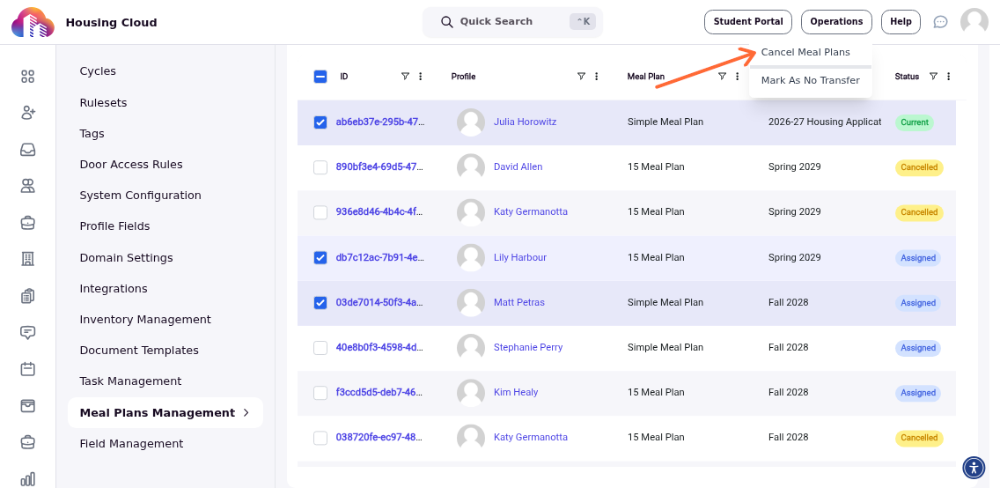Click the briefcase icon above bar chart
The width and height of the screenshot is (1000, 488).
[27, 442]
